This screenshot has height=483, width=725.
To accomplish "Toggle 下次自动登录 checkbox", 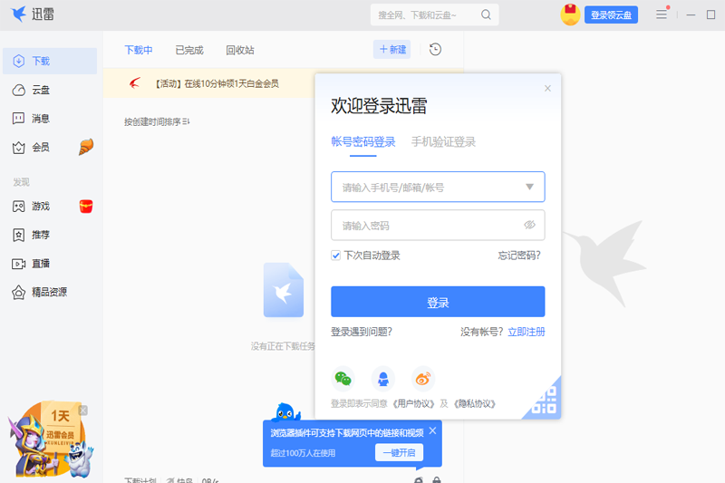I will pyautogui.click(x=336, y=256).
